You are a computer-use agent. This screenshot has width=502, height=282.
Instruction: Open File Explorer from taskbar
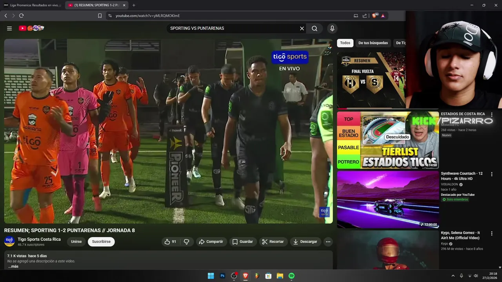point(280,276)
